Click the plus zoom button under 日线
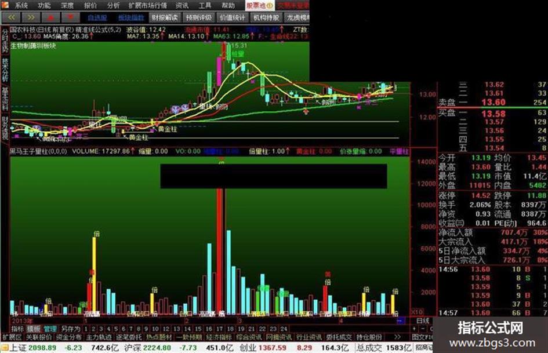The height and width of the screenshot is (353, 548). pyautogui.click(x=415, y=329)
